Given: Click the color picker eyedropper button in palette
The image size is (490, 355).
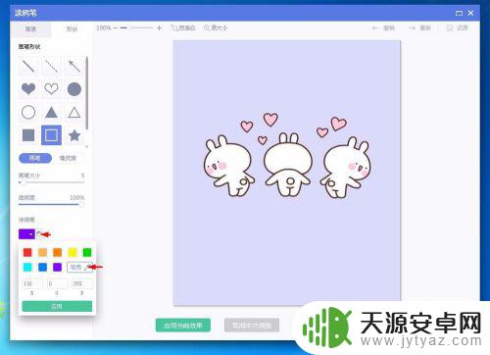Looking at the screenshot, I should [x=79, y=267].
